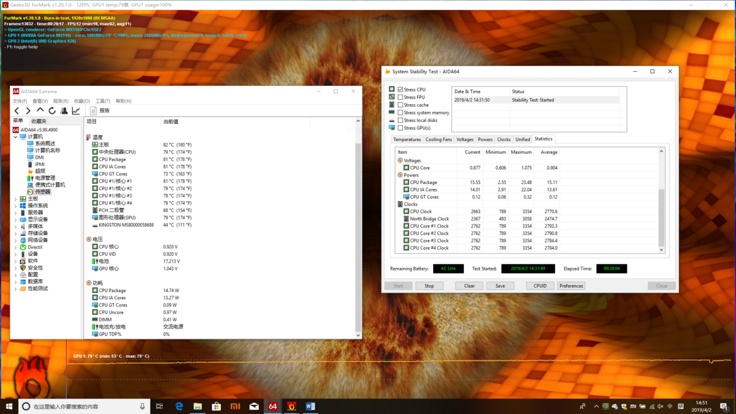Open Mail app from taskbar
Image resolution: width=736 pixels, height=414 pixels.
tap(254, 406)
